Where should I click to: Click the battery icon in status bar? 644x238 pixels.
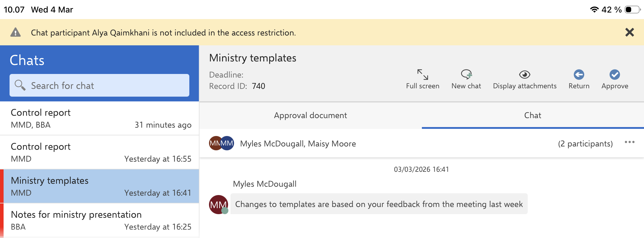pos(633,10)
